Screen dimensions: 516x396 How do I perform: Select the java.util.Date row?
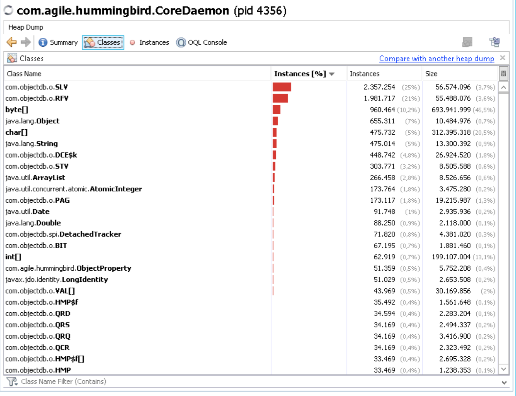(251, 212)
